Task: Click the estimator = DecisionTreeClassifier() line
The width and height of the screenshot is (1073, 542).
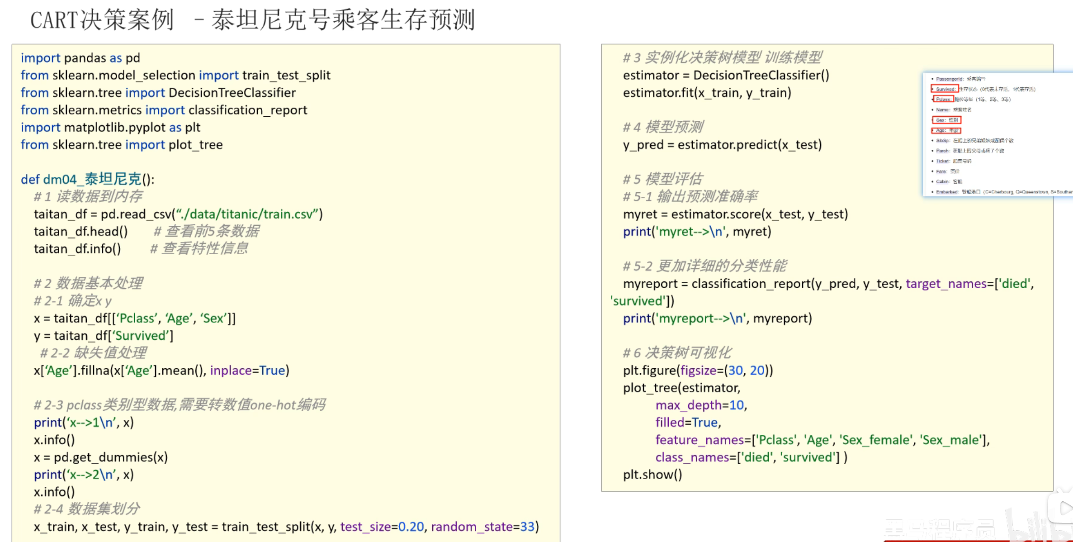Action: (726, 75)
